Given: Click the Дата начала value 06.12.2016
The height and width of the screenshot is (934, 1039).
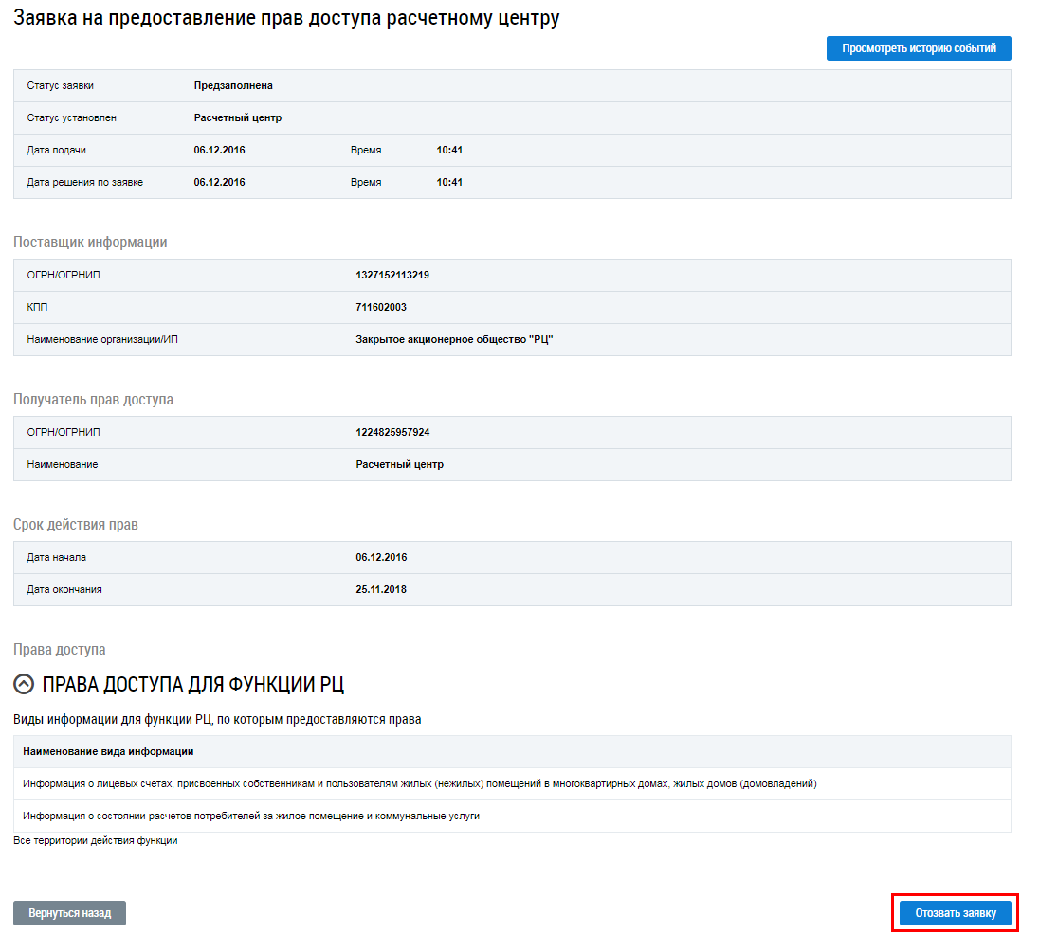Looking at the screenshot, I should click(x=381, y=557).
